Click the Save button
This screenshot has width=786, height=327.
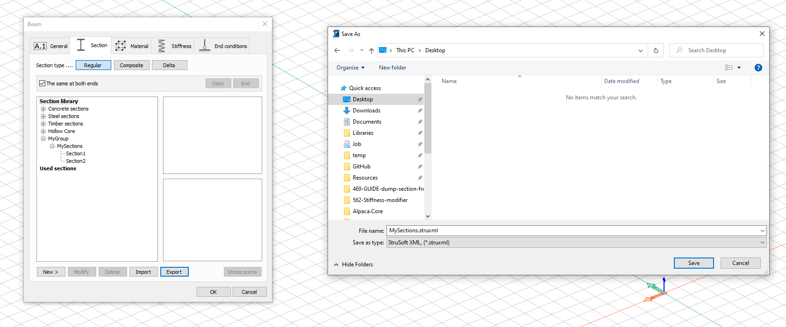(x=693, y=263)
